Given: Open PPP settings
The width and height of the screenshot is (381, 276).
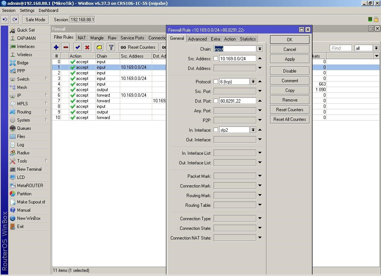Looking at the screenshot, I should (x=21, y=71).
